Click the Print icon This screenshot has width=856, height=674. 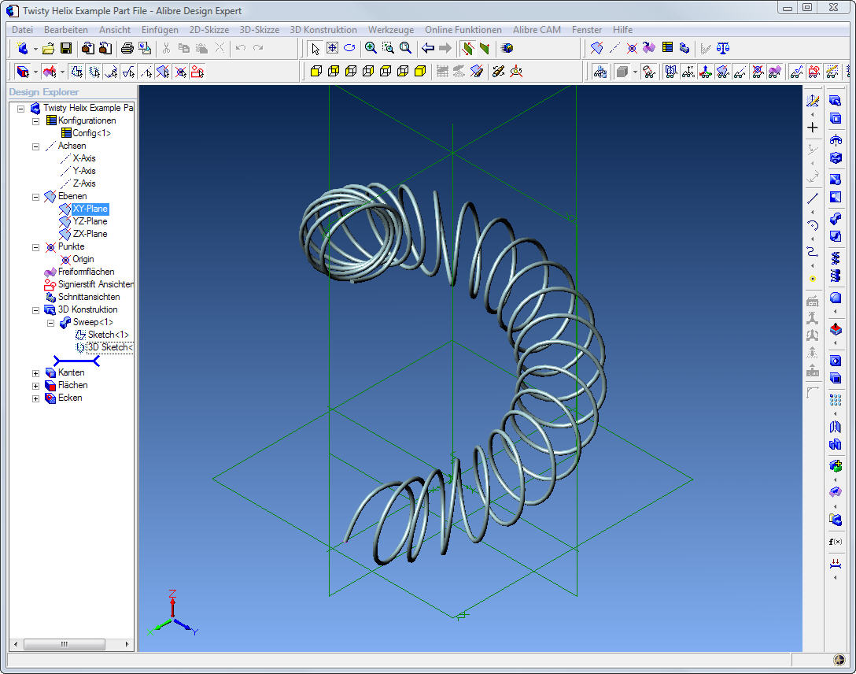coord(127,48)
